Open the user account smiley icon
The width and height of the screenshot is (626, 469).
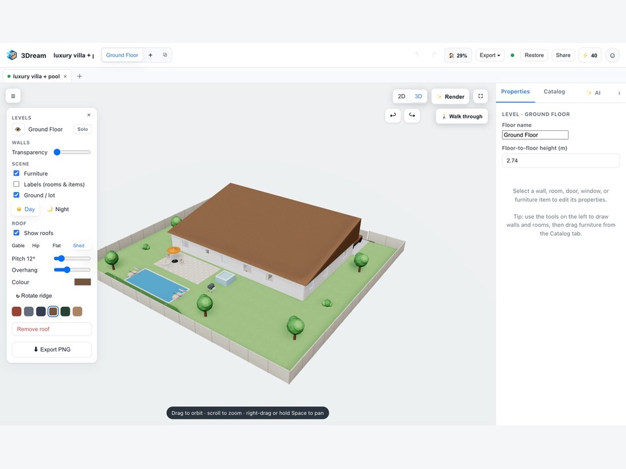(x=612, y=55)
